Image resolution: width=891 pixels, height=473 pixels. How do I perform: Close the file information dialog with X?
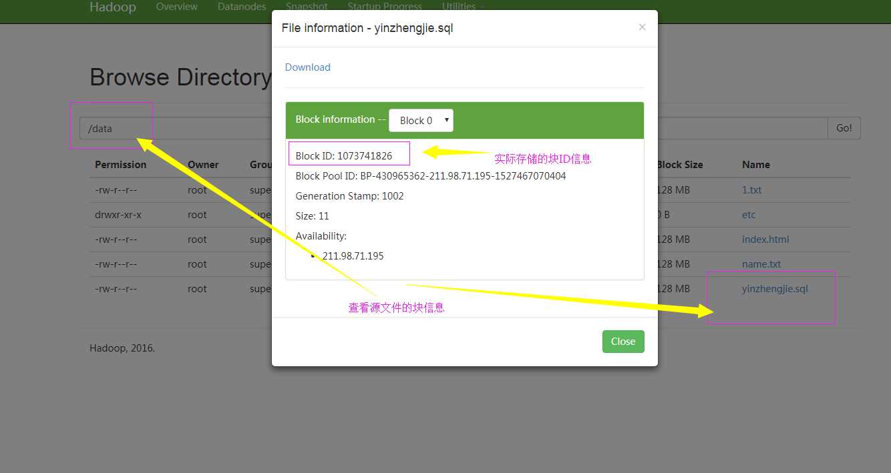click(642, 27)
